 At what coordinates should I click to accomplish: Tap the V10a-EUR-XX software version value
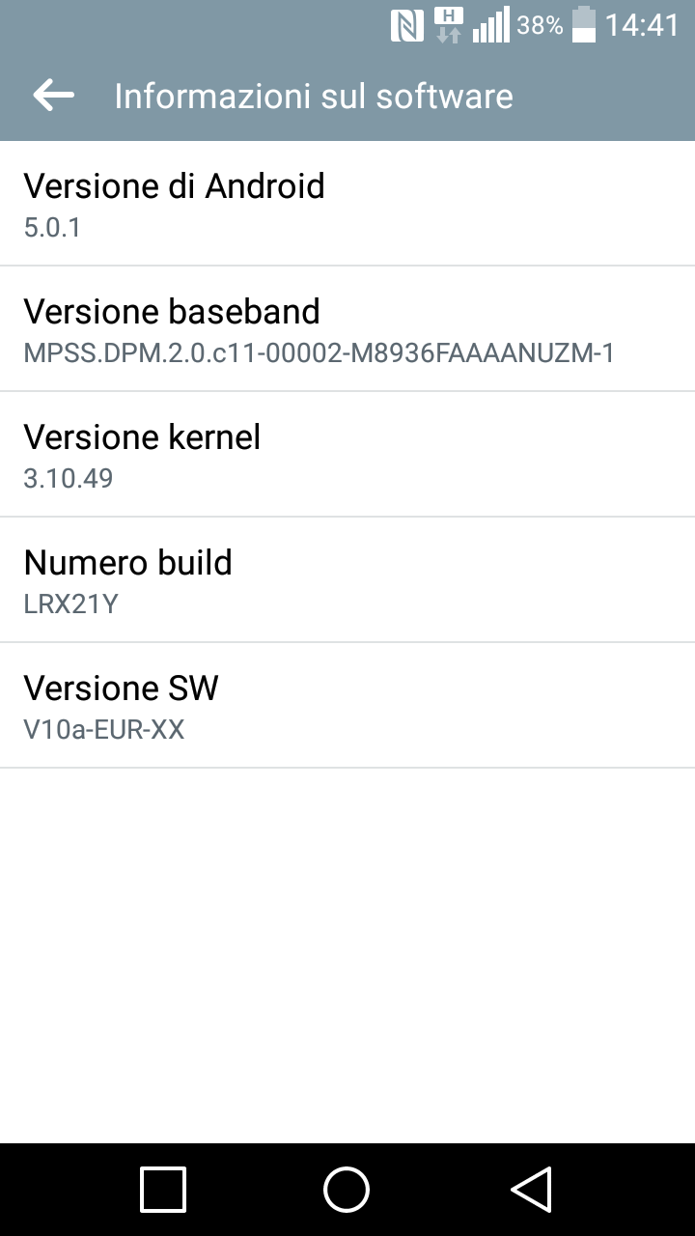(104, 730)
